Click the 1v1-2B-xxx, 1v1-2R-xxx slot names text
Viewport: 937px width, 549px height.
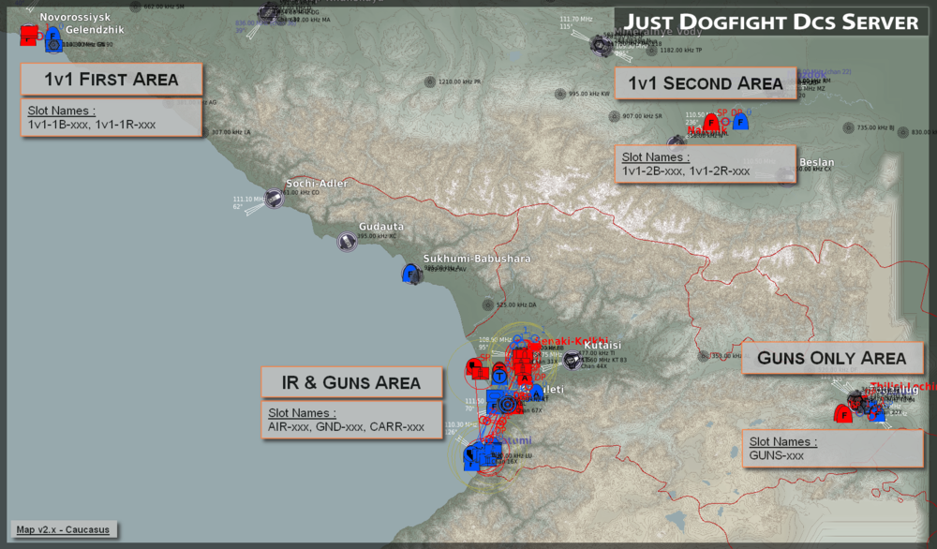coord(686,171)
